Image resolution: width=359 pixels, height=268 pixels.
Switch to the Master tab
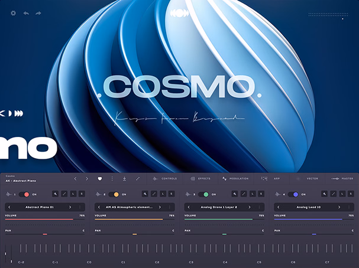coord(342,179)
